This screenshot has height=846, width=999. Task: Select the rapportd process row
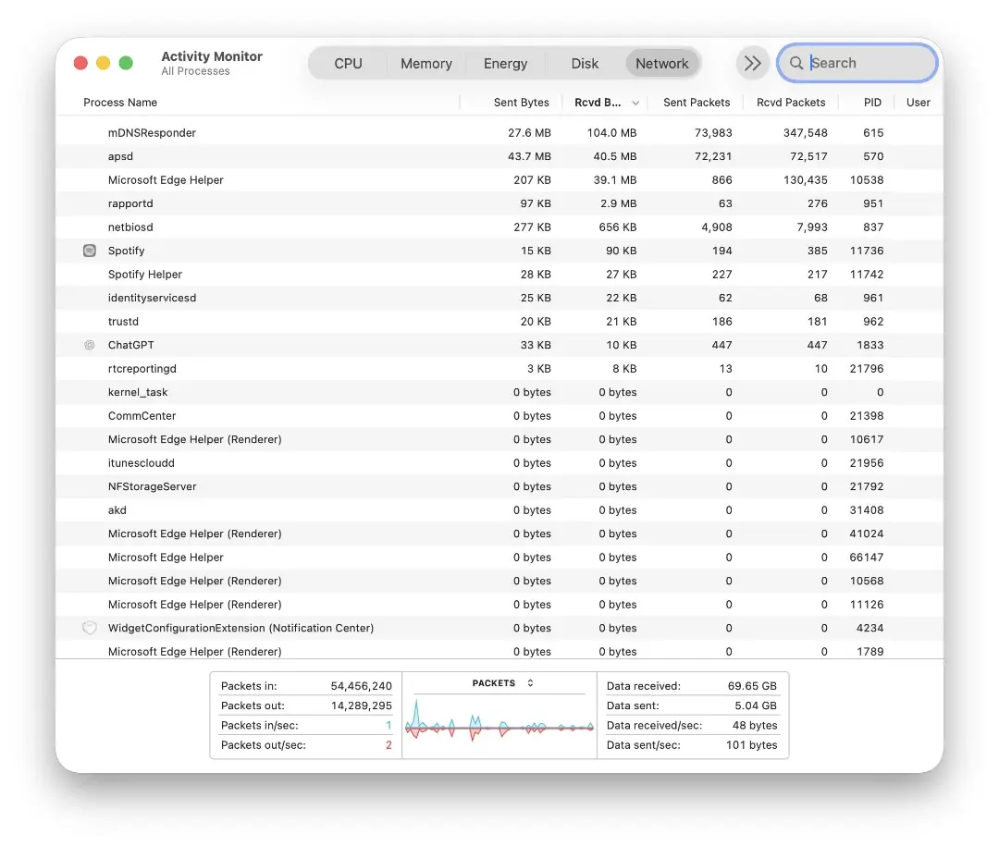(499, 203)
